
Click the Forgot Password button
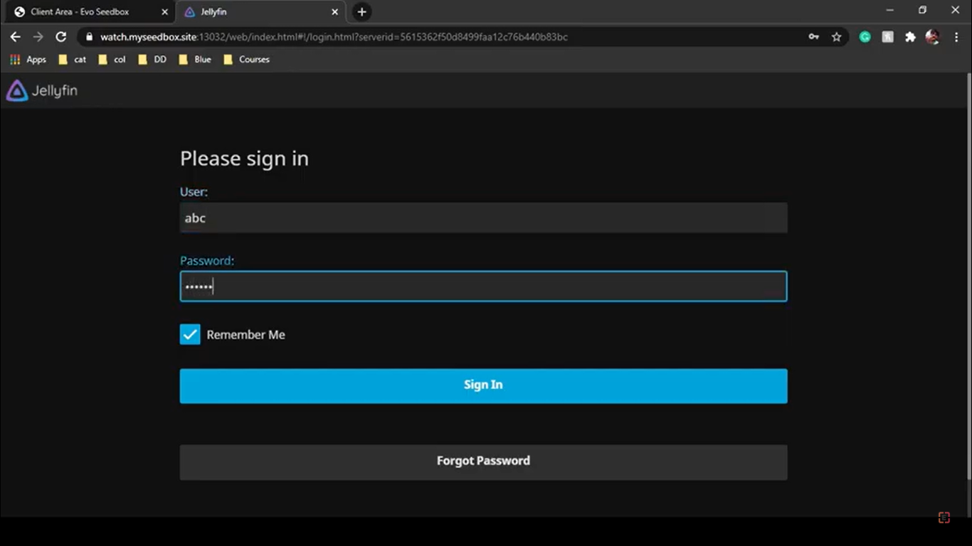click(x=483, y=461)
